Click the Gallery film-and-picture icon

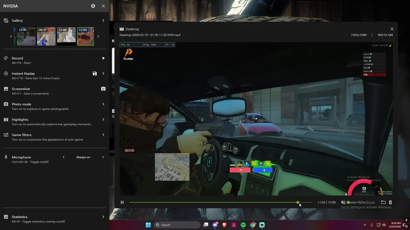(6, 20)
